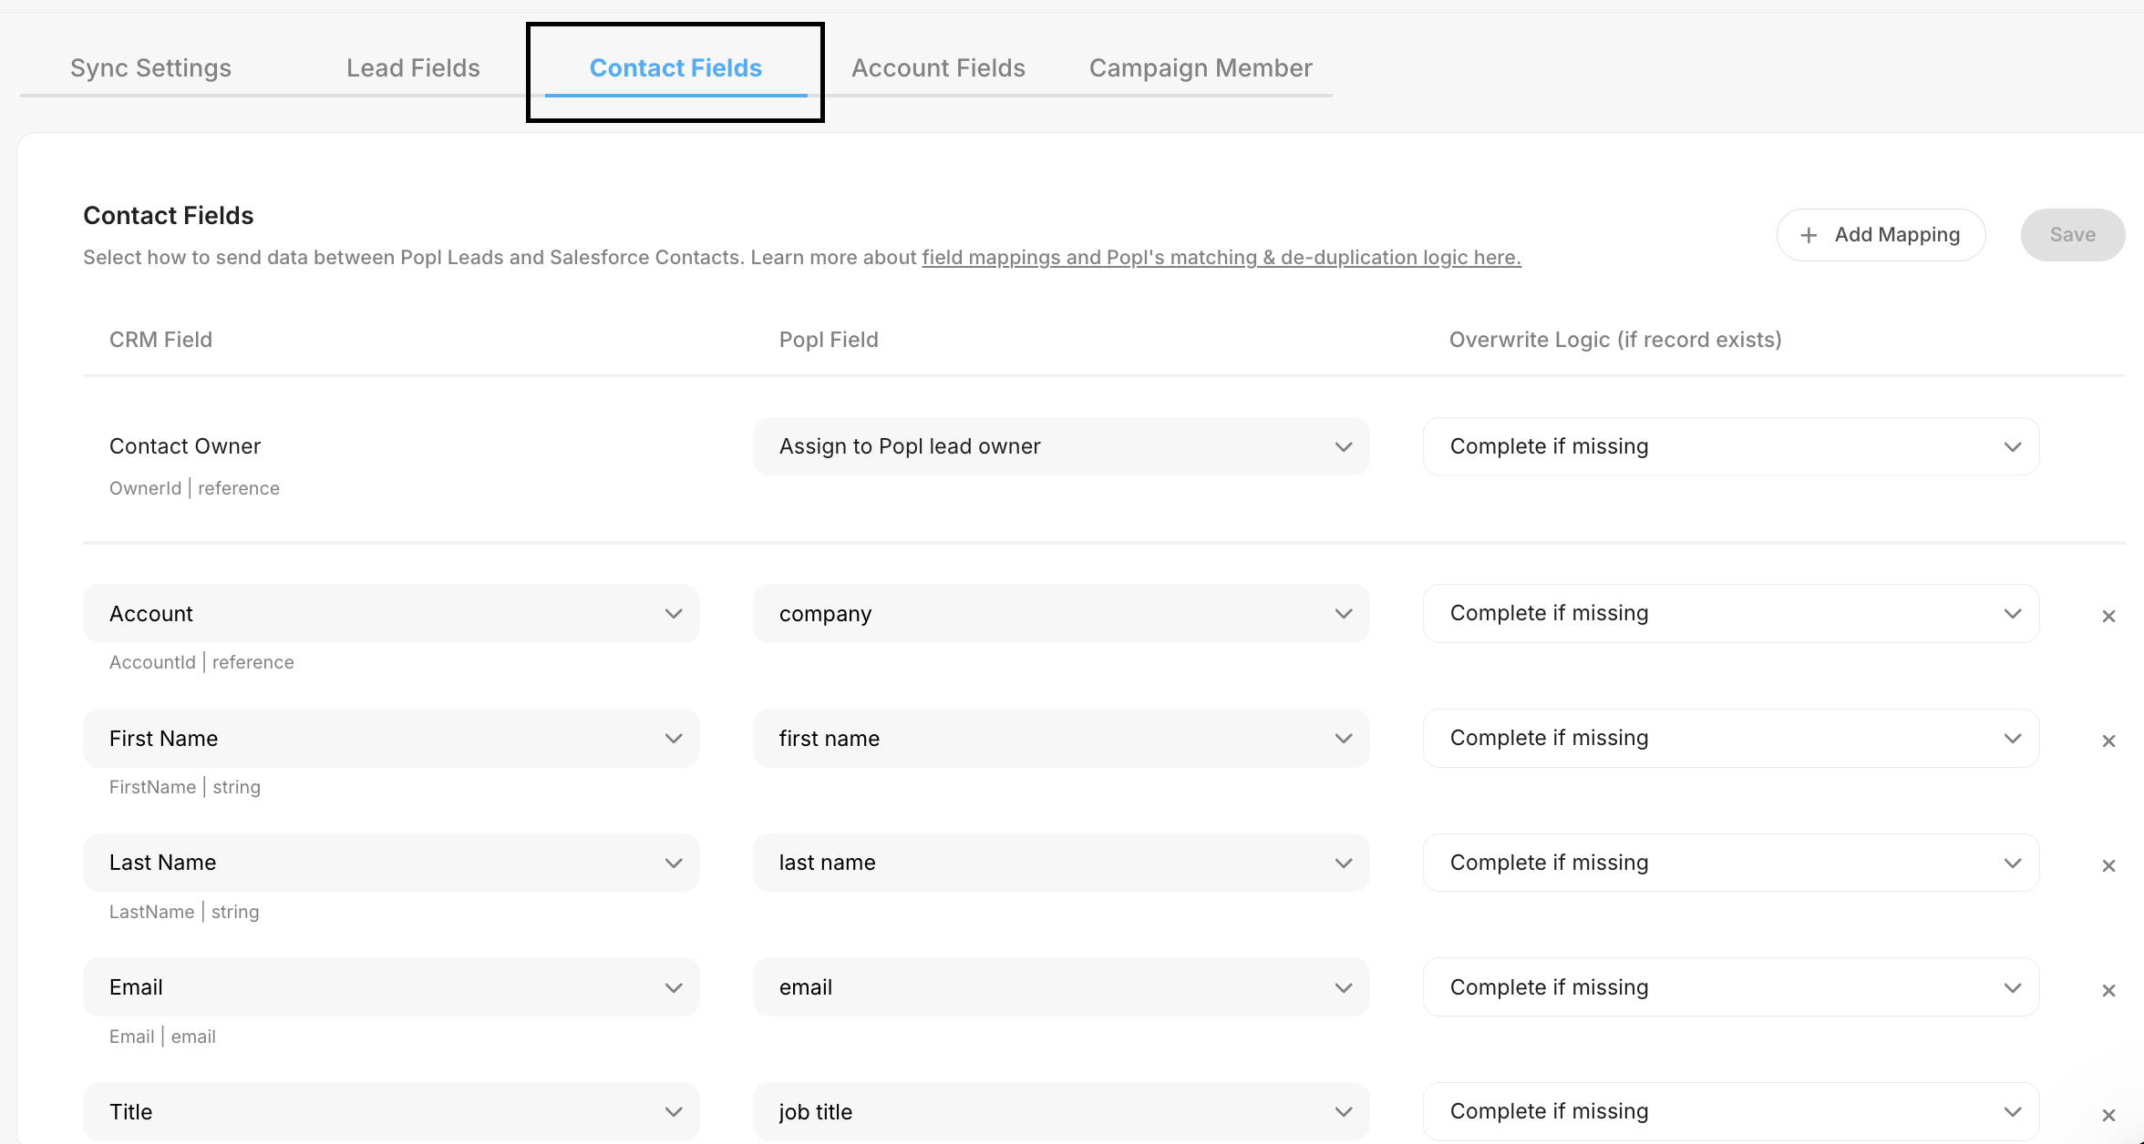Change Email row overwrite logic dropdown

pyautogui.click(x=1731, y=987)
